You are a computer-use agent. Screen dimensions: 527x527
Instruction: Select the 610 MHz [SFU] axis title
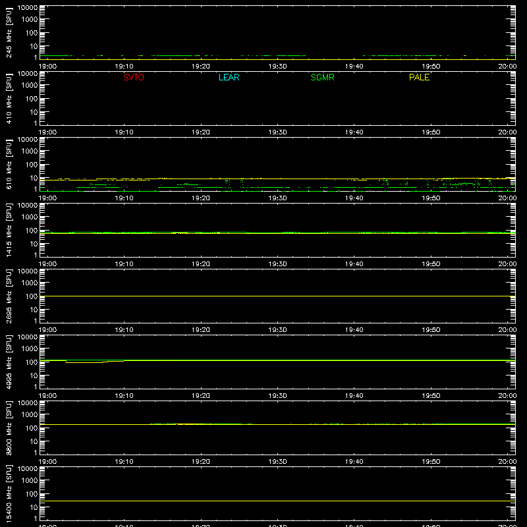9,164
